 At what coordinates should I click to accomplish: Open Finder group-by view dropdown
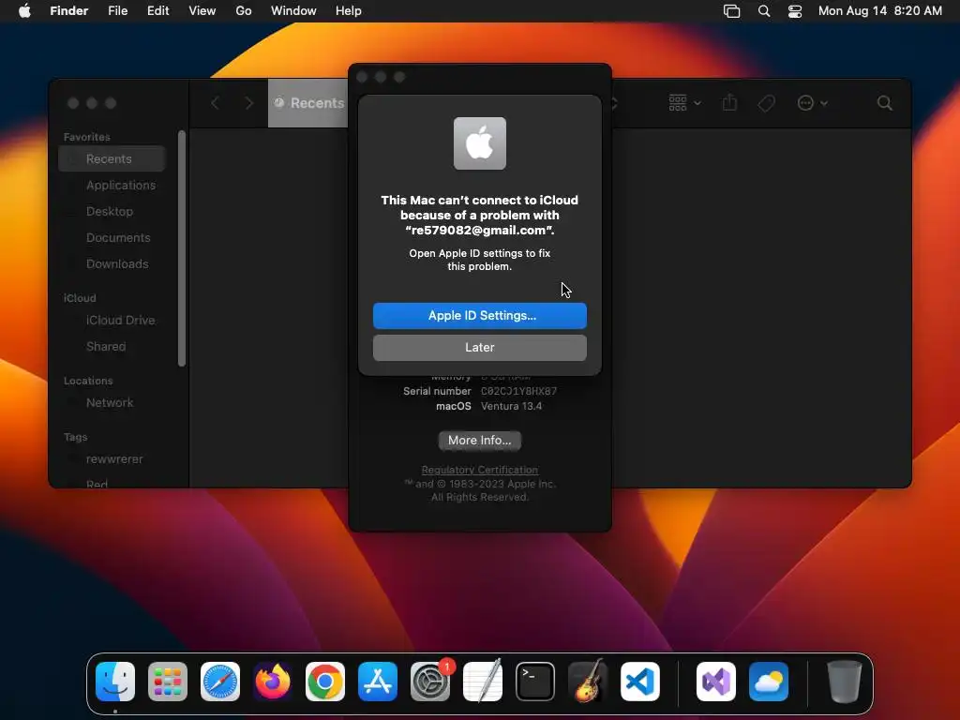click(x=684, y=103)
